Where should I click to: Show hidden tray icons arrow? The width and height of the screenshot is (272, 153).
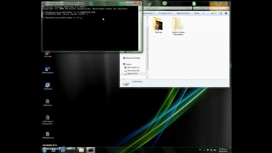coord(204,150)
